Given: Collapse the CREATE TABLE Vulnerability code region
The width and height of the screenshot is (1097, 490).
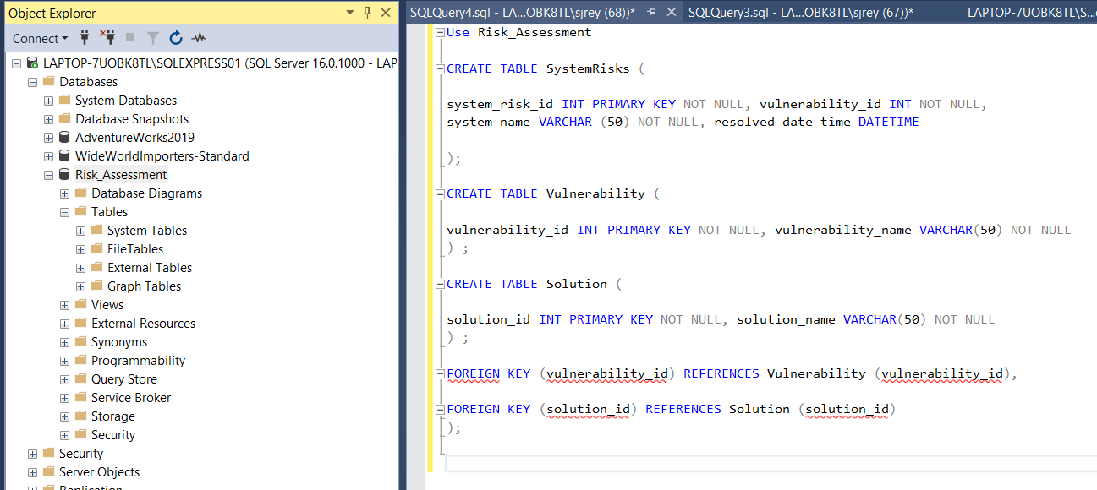Looking at the screenshot, I should [x=439, y=193].
